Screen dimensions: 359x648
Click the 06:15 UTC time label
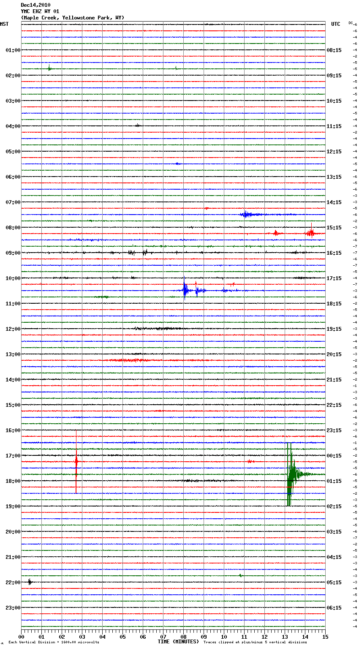[334, 608]
